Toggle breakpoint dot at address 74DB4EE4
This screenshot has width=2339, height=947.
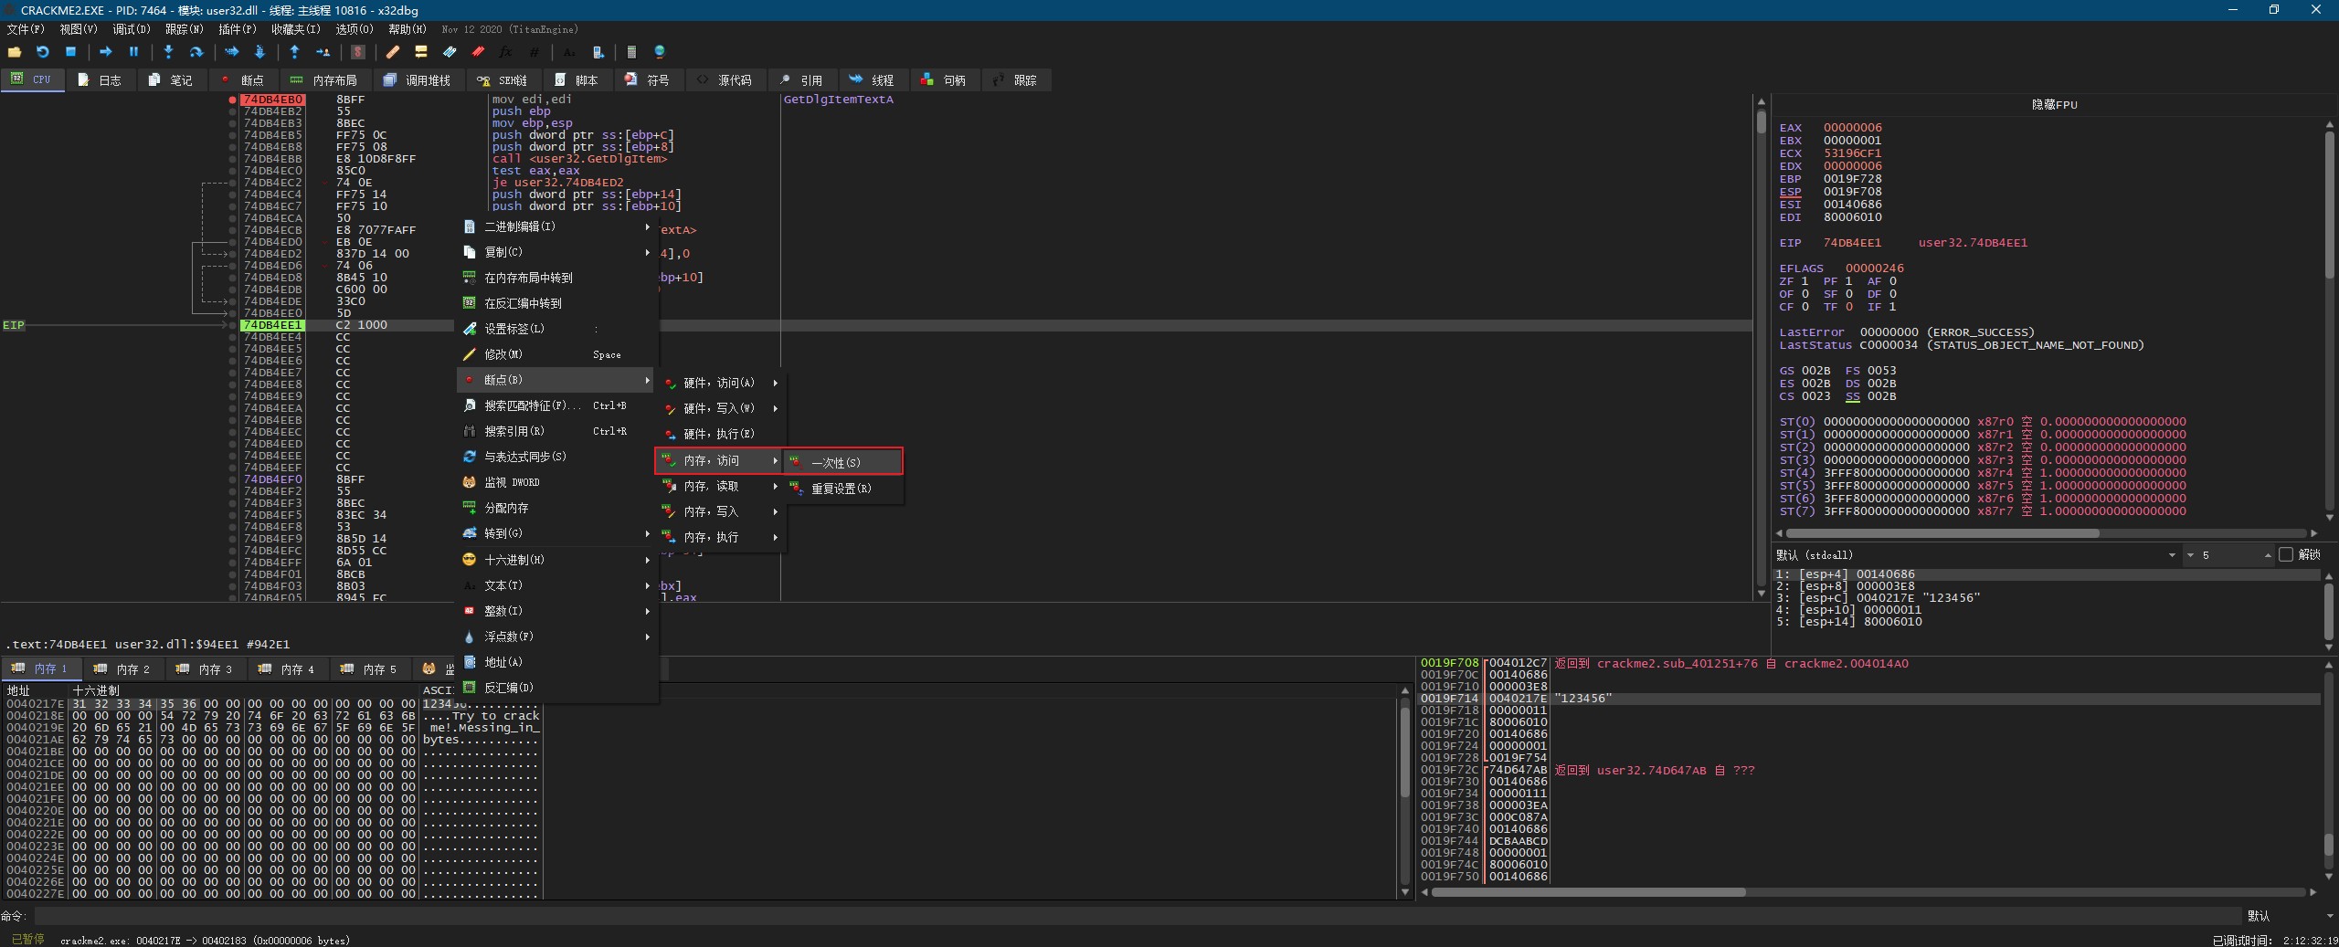tap(233, 337)
